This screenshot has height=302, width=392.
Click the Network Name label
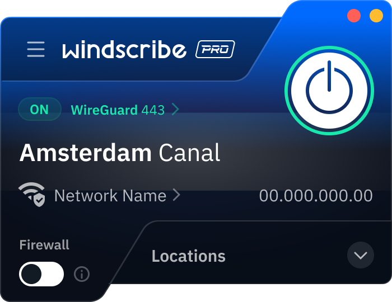click(x=110, y=195)
